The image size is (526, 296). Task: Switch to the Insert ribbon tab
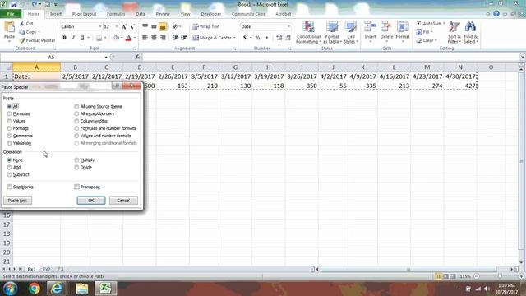[56, 14]
